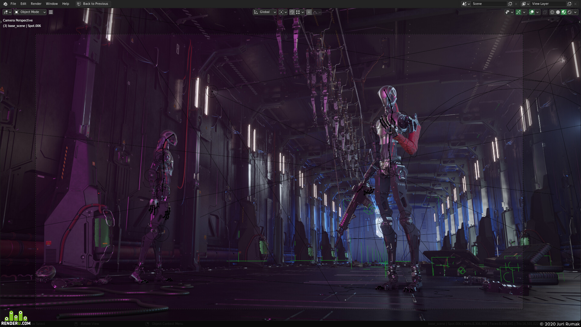Switch to rendered viewport shading
This screenshot has height=327, width=581.
point(570,12)
